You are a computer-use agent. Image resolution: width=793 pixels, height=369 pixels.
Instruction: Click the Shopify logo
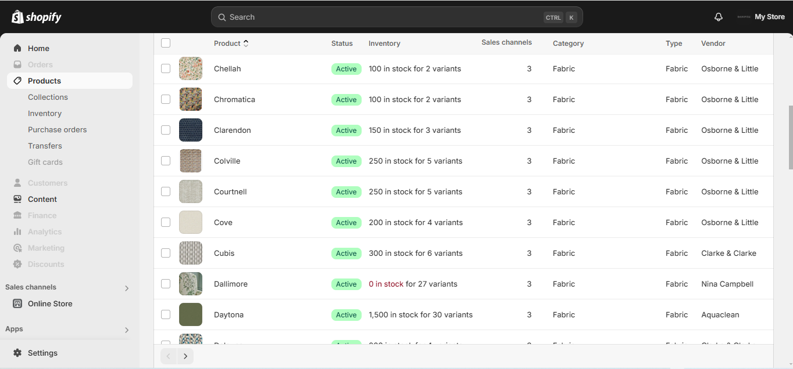[37, 17]
